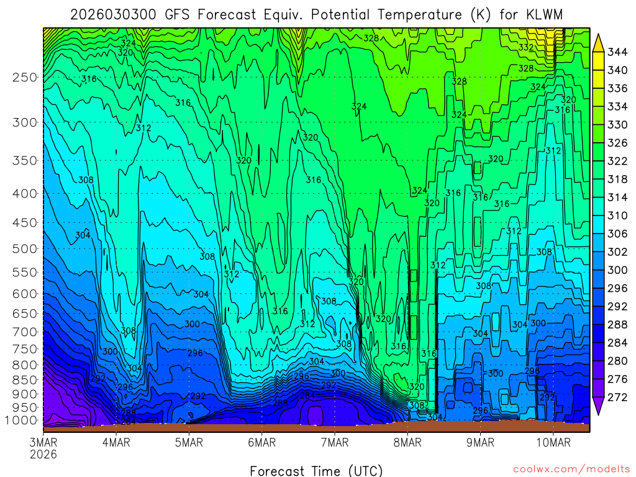Screen dimensions: 636x477
Task: Click the 1000 pressure level axis label
Action: (22, 420)
